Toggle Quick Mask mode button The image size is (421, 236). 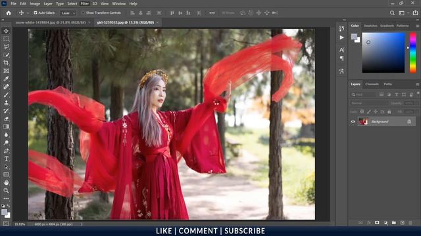[6, 223]
